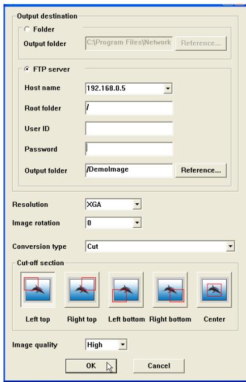Click the Output destination group title
246x382 pixels.
point(47,16)
